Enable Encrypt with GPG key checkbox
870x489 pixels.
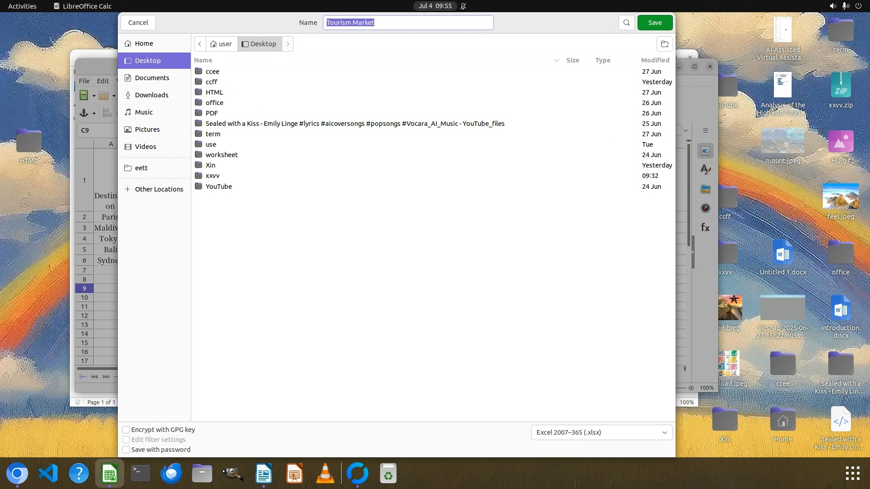tap(126, 430)
